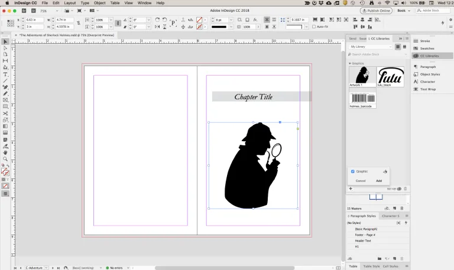Switch to the Table Style tab
The image size is (454, 270).
coord(371,266)
